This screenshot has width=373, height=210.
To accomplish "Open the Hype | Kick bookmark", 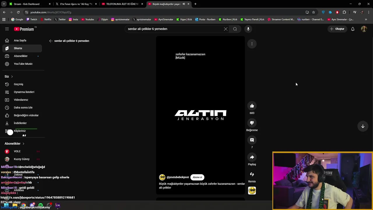I will [x=184, y=20].
